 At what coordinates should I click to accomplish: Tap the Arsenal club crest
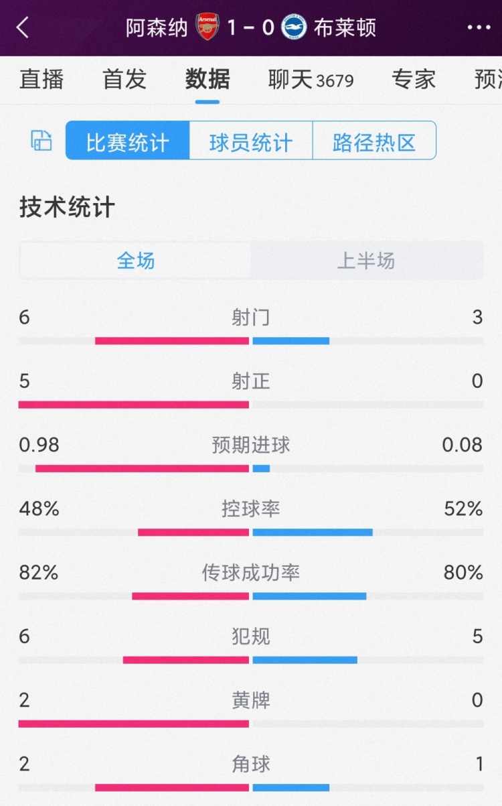[x=207, y=27]
